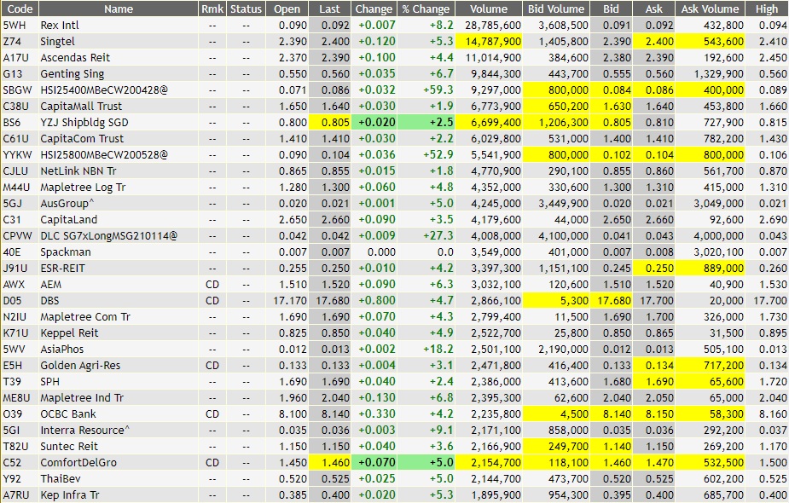Click Rex Intl volume 28,785,600
The height and width of the screenshot is (503, 789).
pyautogui.click(x=493, y=26)
